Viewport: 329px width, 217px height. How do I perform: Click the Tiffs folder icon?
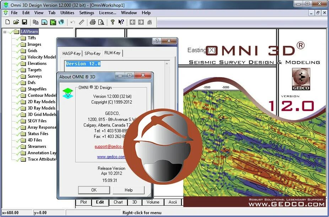tap(23, 38)
